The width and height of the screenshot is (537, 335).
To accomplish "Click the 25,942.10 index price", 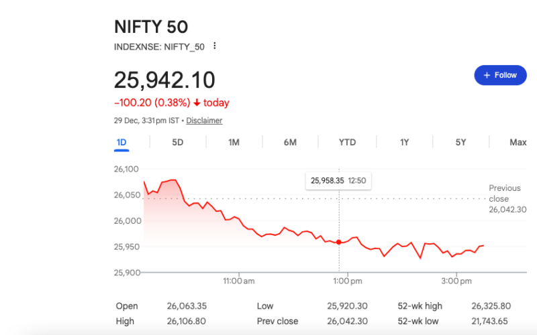I will pos(164,80).
